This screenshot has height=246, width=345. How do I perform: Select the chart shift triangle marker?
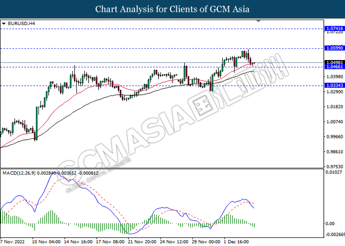(x=259, y=21)
